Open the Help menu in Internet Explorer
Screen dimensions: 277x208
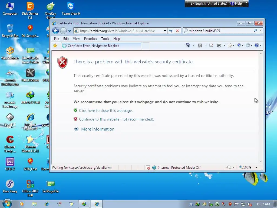117,38
